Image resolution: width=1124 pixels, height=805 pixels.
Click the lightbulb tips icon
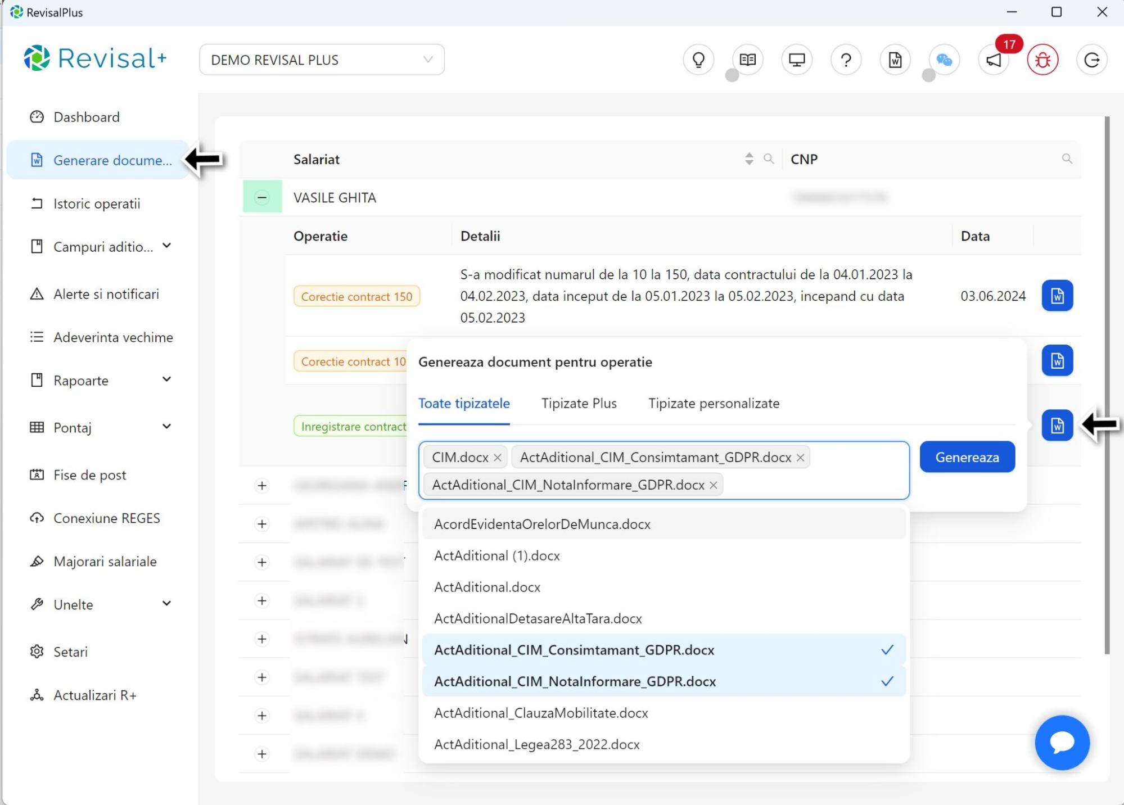point(698,60)
